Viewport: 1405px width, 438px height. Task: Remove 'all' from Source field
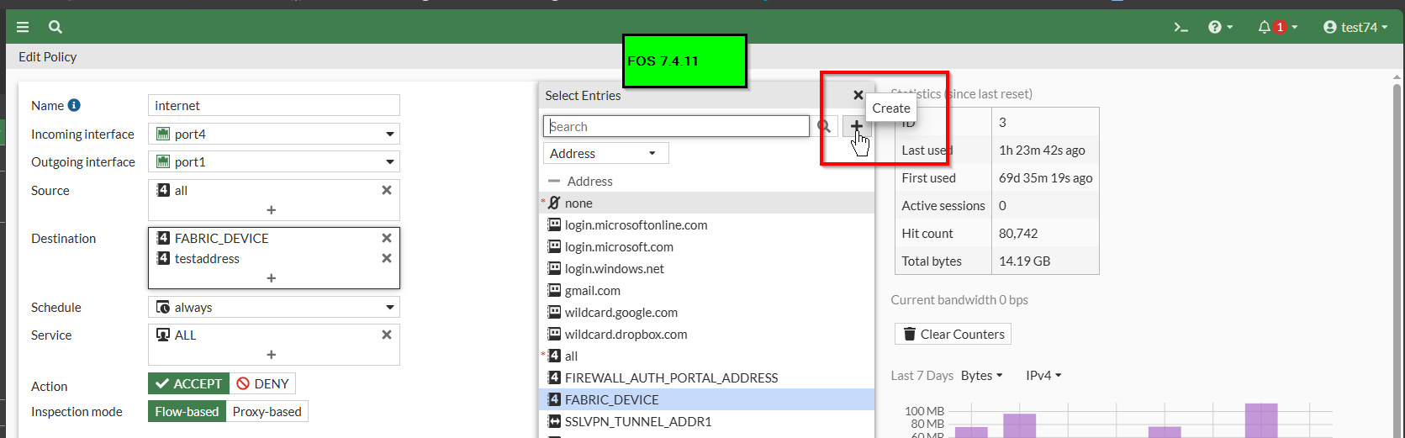point(387,190)
